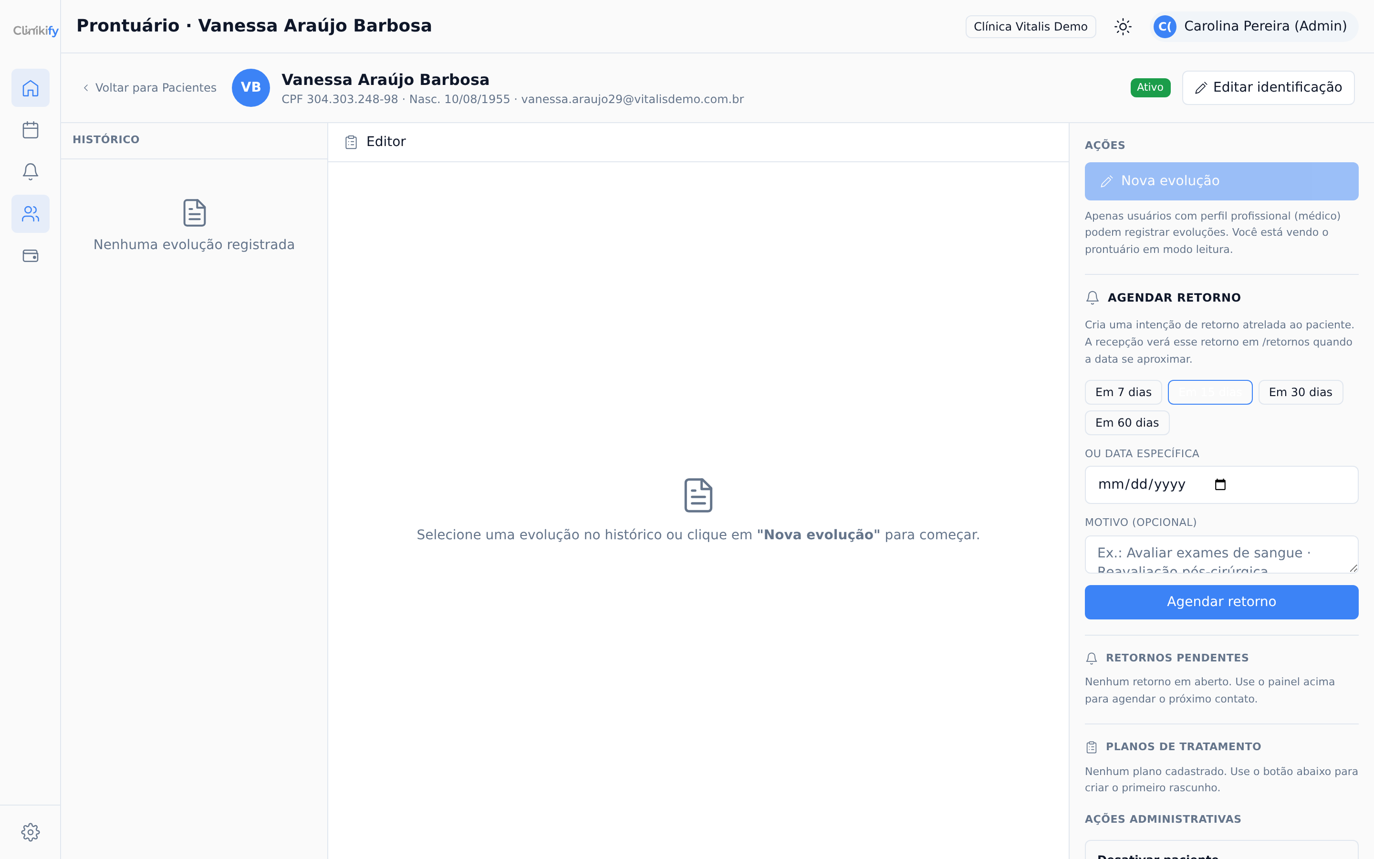Click the patient name Vanessa Araújo Barbosa
1374x859 pixels.
[x=385, y=80]
